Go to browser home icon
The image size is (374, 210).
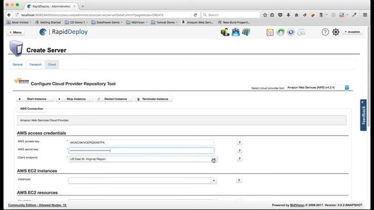point(296,15)
